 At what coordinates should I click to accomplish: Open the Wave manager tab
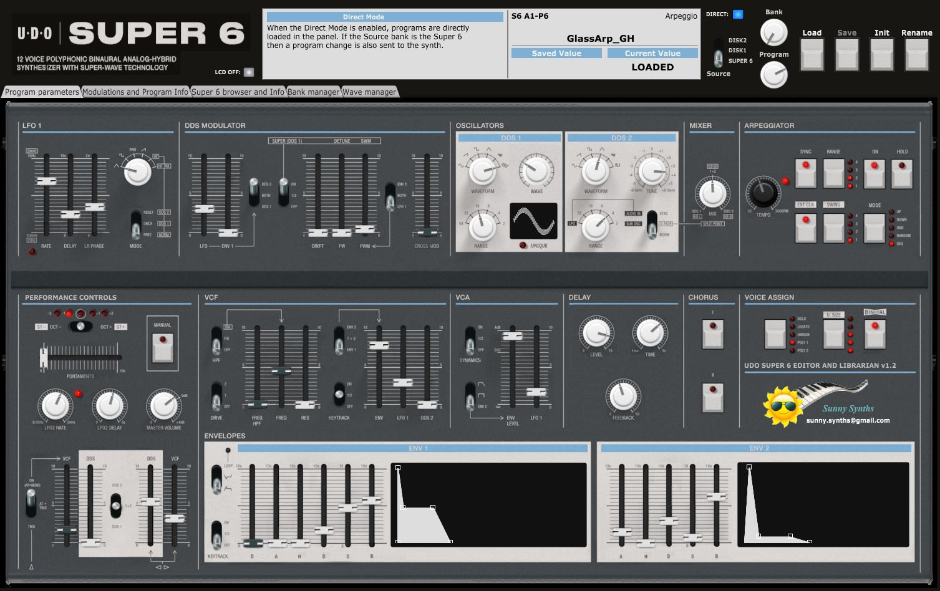click(369, 92)
